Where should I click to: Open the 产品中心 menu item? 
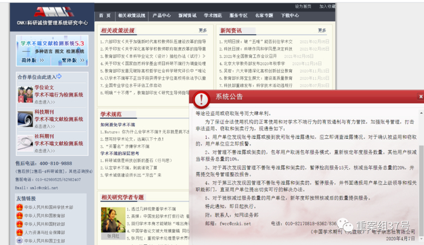tap(162, 16)
